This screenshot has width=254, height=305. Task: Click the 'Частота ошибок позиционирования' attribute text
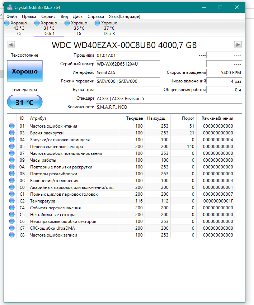[66, 153]
